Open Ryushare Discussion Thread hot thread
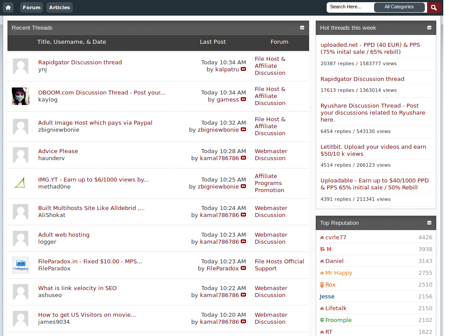Screen dimensions: 449x336 click(373, 112)
